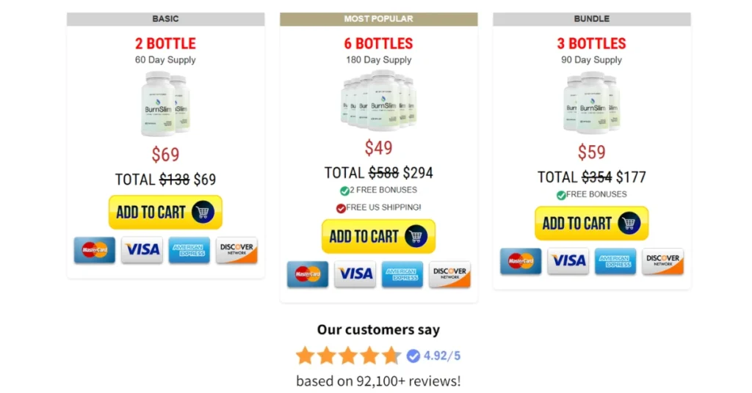The image size is (752, 393).
Task: Select the Most Popular header tab
Action: (x=378, y=19)
